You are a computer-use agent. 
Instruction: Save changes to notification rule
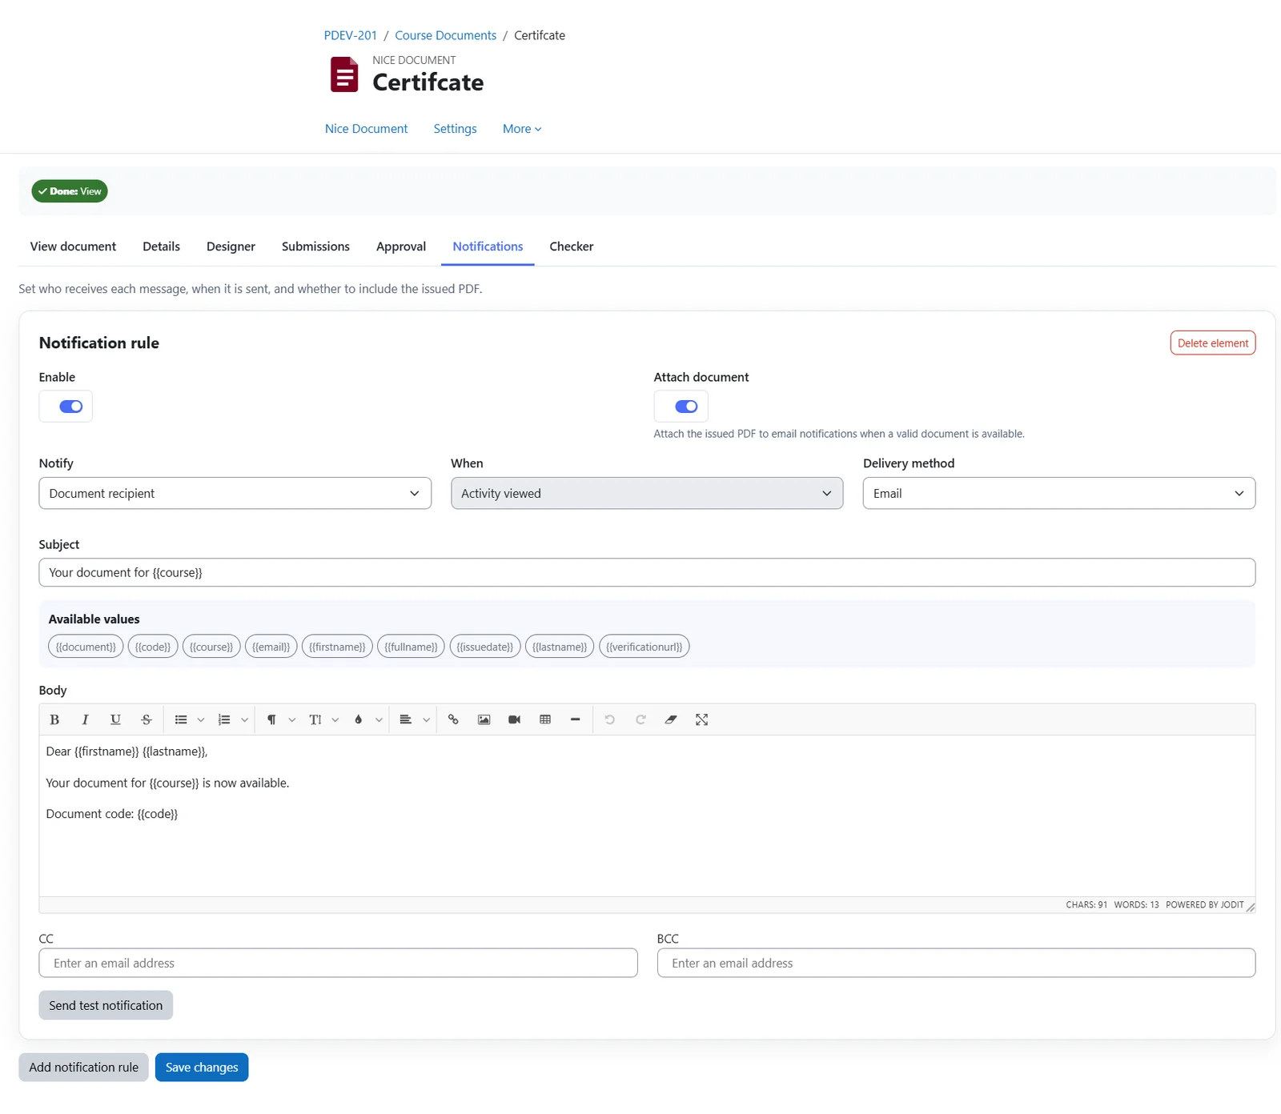(202, 1068)
